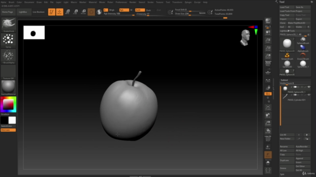316x177 pixels.
Task: Click Make PolyMesh3D button
Action: click(x=299, y=23)
